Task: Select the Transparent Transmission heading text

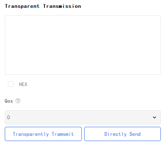Action: pyautogui.click(x=43, y=6)
